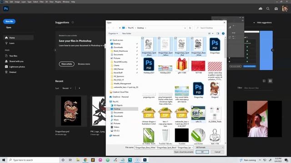Click Cancel in the Open dialog
The image size is (291, 163).
[x=217, y=152]
